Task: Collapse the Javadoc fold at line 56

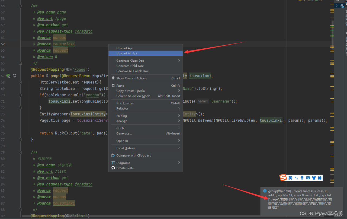Action: [x=21, y=6]
